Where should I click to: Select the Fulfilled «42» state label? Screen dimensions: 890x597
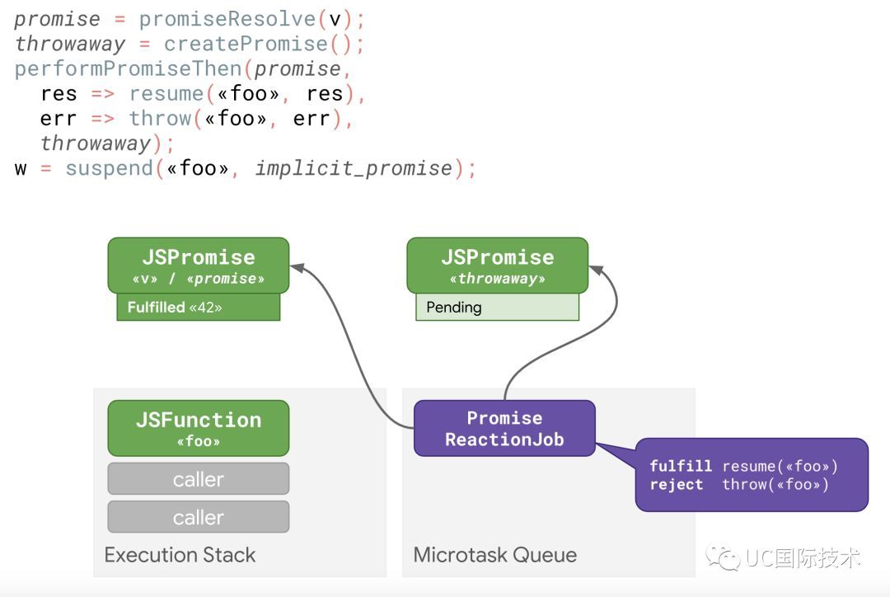point(199,308)
